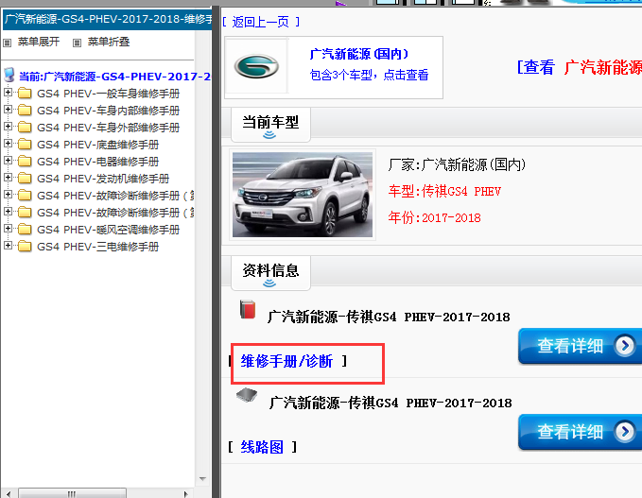Click the scroll-right arrow of tree panel
The height and width of the screenshot is (498, 642).
185,493
